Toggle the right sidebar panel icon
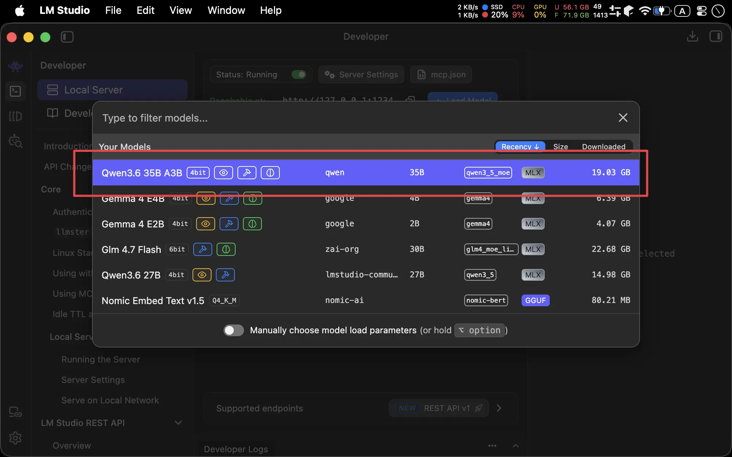The image size is (732, 457). point(716,37)
